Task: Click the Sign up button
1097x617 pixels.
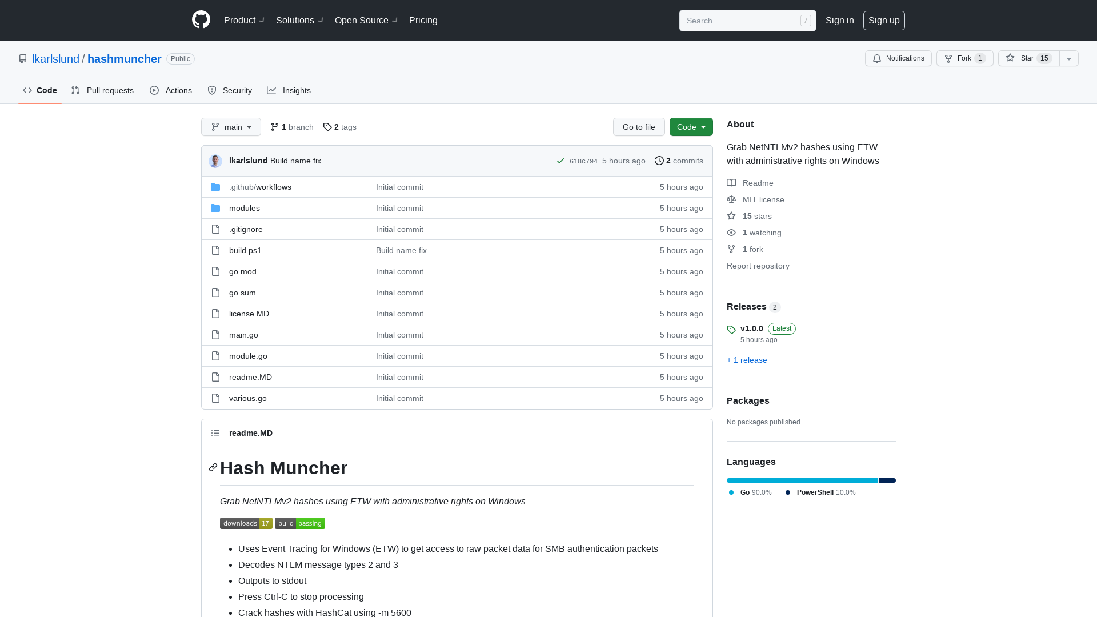Action: (884, 21)
